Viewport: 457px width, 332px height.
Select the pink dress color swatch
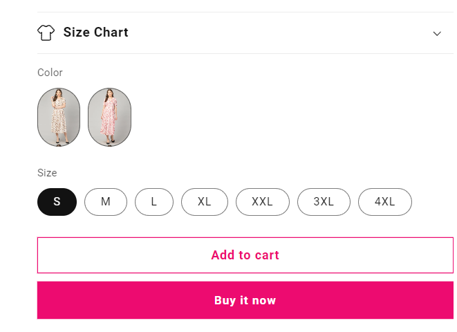(x=110, y=117)
